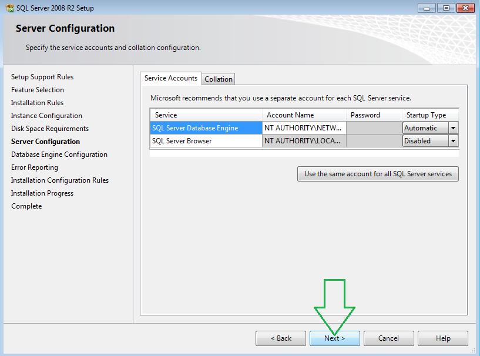The image size is (480, 356).
Task: Click Server Configuration step in sidebar
Action: click(45, 142)
